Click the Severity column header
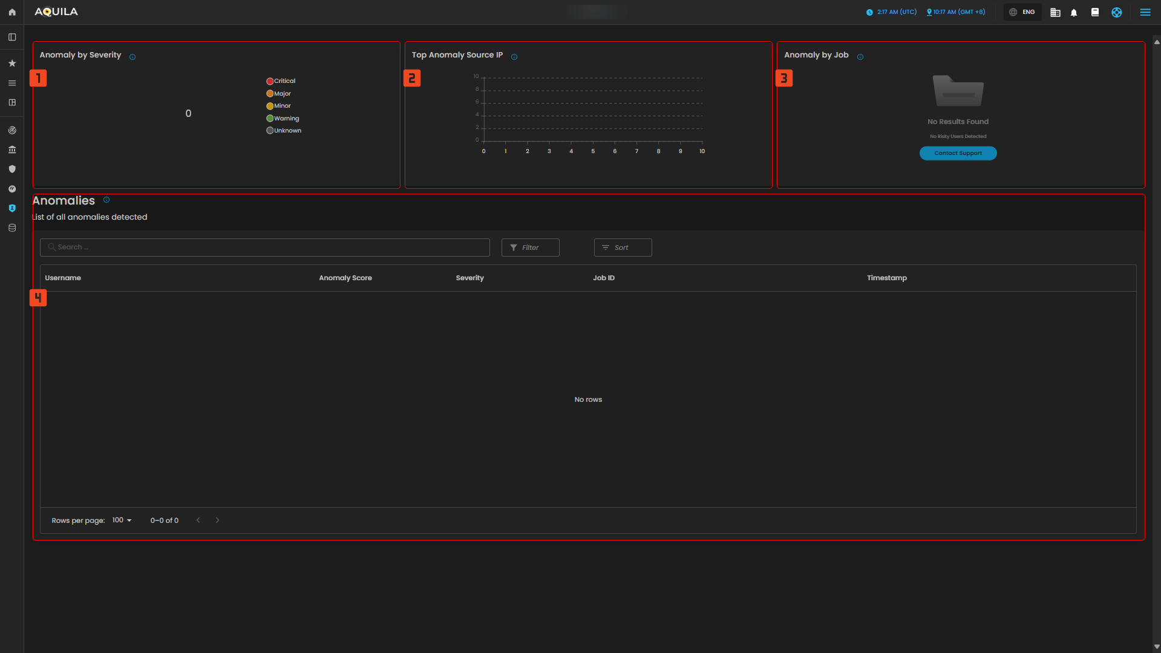The height and width of the screenshot is (653, 1161). point(469,278)
